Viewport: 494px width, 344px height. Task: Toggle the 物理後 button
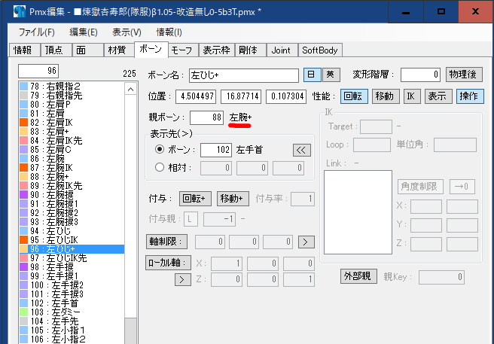464,75
